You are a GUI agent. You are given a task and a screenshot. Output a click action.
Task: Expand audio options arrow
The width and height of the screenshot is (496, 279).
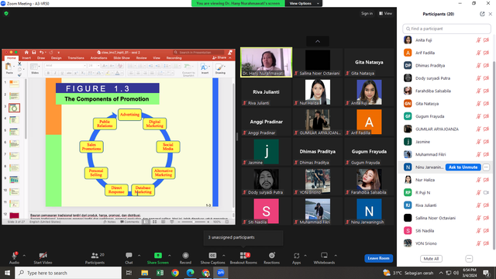click(24, 255)
